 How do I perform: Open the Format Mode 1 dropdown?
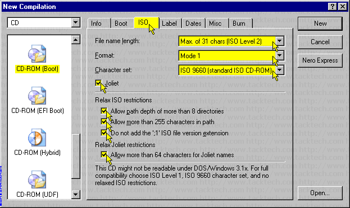[280, 55]
